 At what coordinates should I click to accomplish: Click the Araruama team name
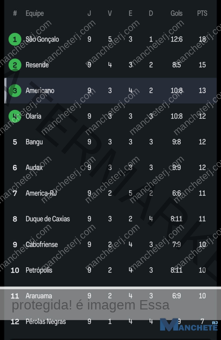tap(39, 296)
